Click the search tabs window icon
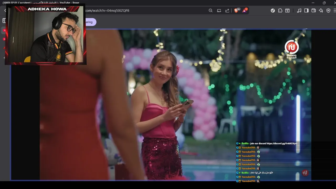Image resolution: width=336 pixels, height=189 pixels. pos(287,10)
